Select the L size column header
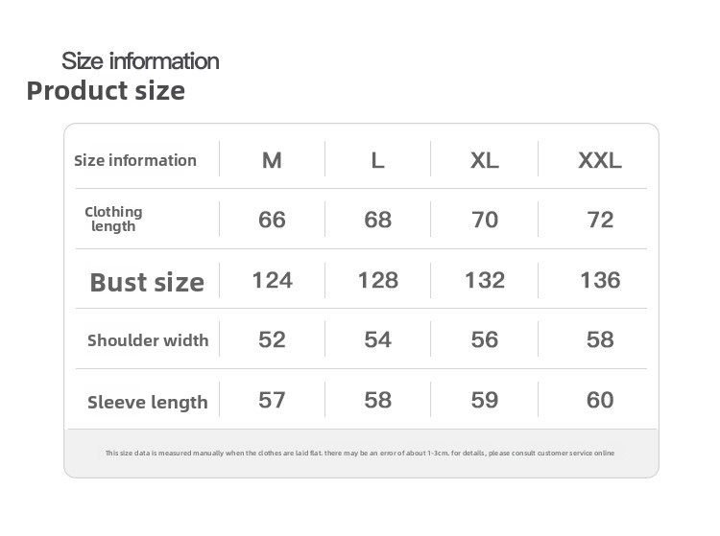 coord(377,160)
